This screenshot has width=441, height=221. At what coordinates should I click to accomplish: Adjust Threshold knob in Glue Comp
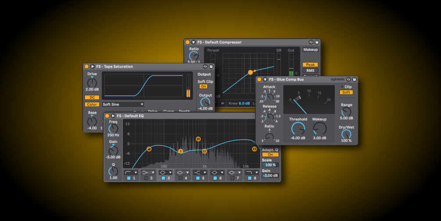pos(298,129)
